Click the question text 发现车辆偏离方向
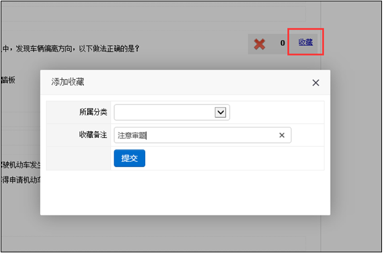This screenshot has height=255, width=384. 44,48
